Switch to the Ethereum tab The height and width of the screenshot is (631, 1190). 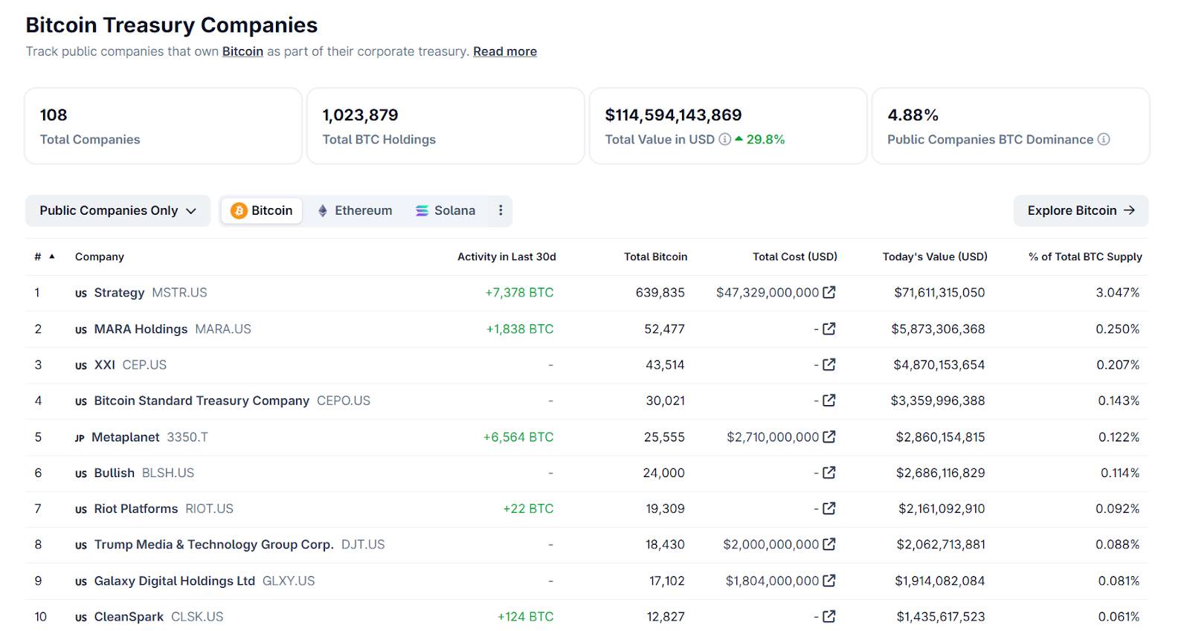[355, 211]
